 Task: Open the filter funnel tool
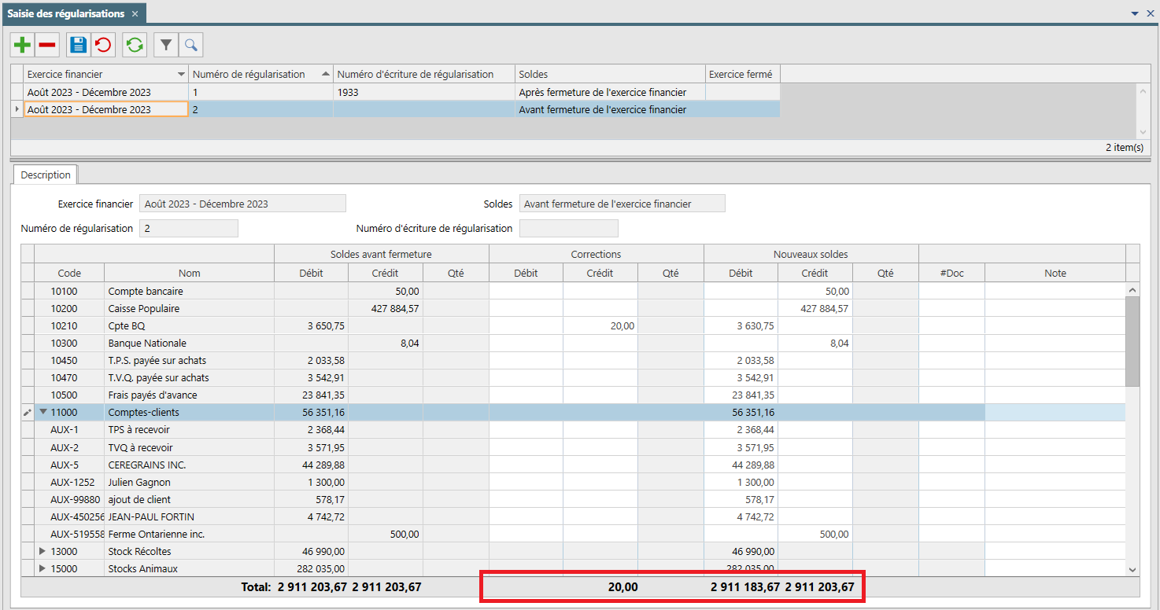tap(166, 46)
